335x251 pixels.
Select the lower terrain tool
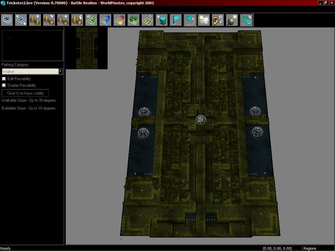pyautogui.click(x=63, y=20)
